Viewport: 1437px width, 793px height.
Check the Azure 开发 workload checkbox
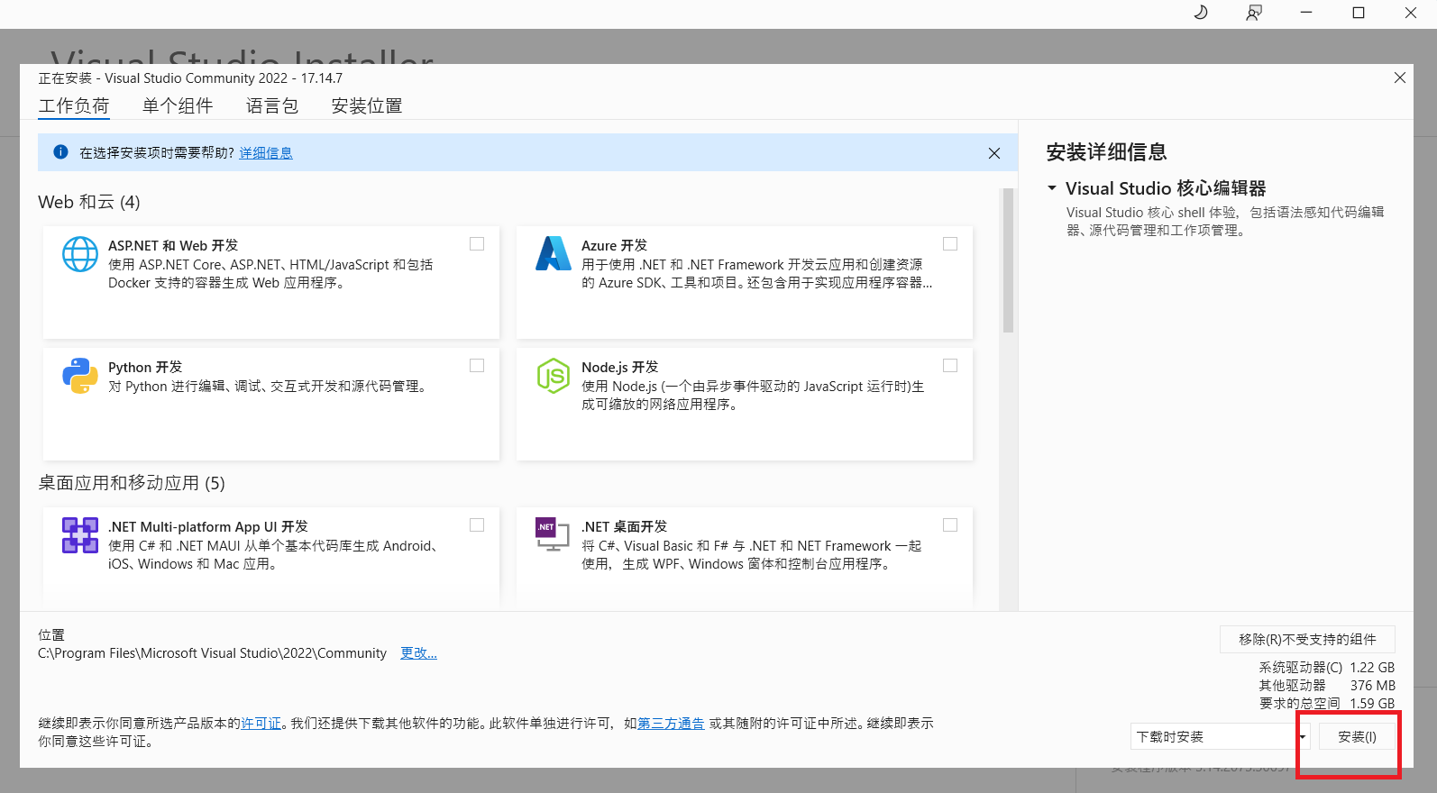[950, 244]
